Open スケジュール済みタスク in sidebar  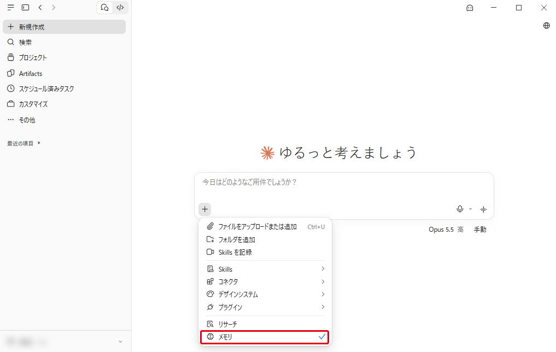pyautogui.click(x=64, y=89)
